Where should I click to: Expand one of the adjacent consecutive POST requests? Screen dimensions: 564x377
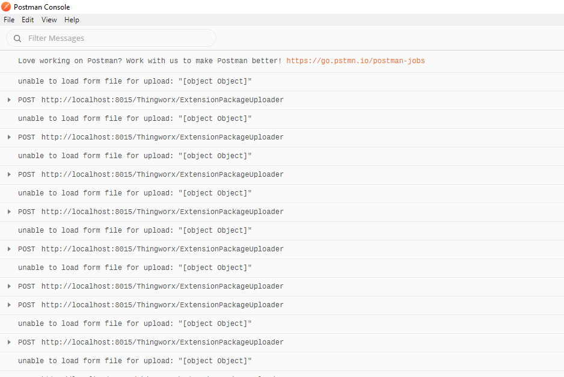[x=8, y=305]
